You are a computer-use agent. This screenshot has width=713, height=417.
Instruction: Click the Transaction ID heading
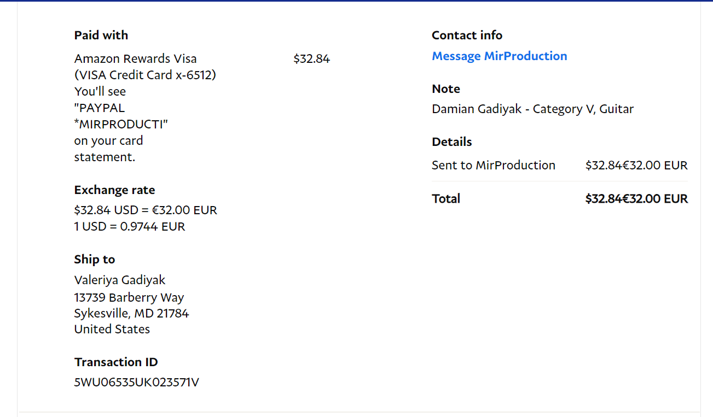tap(116, 362)
